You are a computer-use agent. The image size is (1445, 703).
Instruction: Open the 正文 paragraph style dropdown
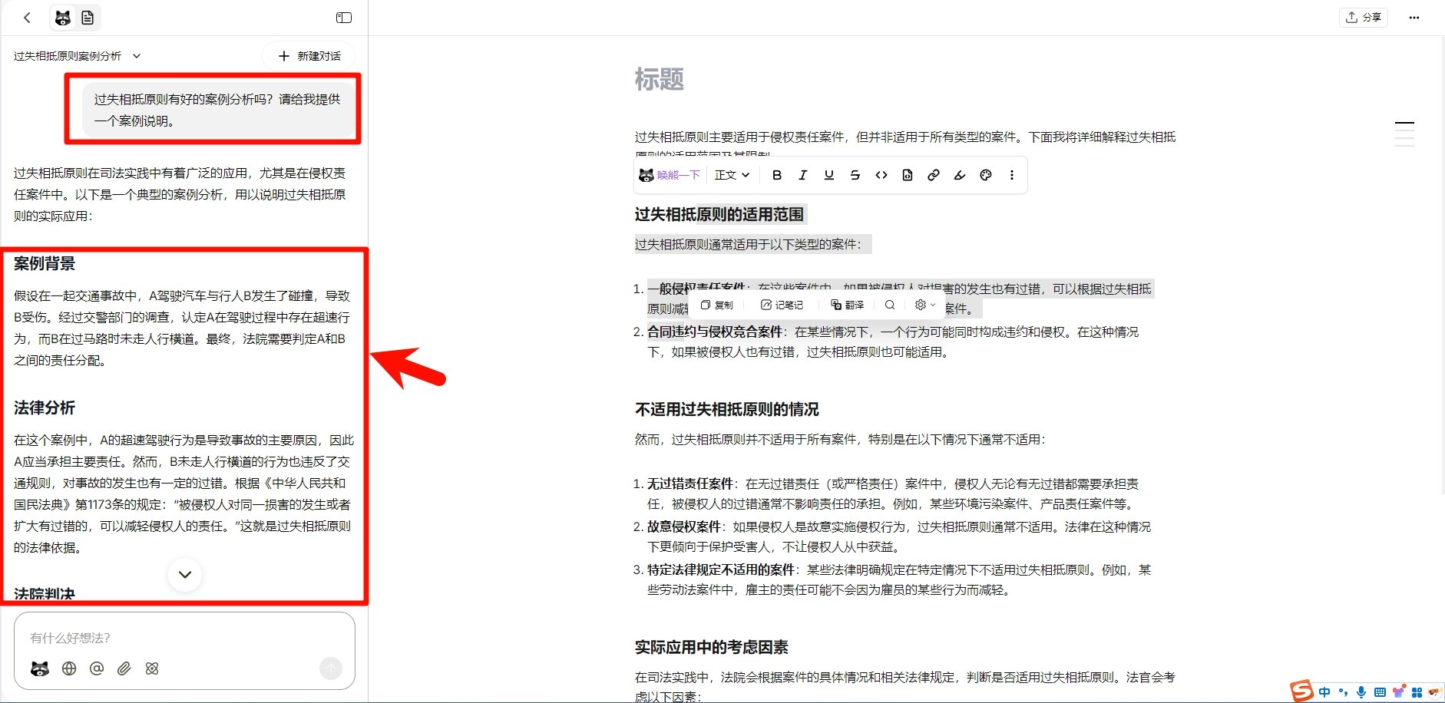coord(731,175)
